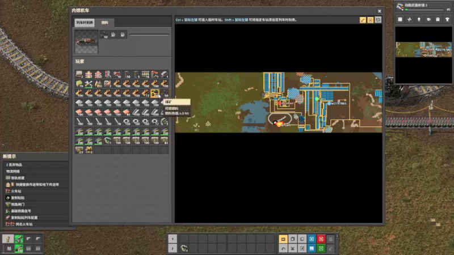Select the iron stick stack of 78
Image resolution: width=454 pixels, height=255 pixels.
click(x=117, y=121)
